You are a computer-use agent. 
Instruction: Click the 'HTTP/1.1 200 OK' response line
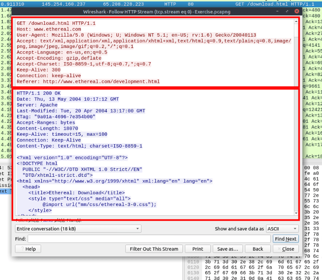click(x=39, y=93)
